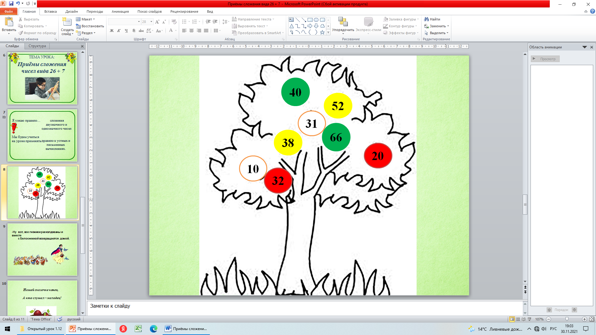Click the Arrange (Упорядочить) icon
Image resolution: width=596 pixels, height=335 pixels.
343,22
